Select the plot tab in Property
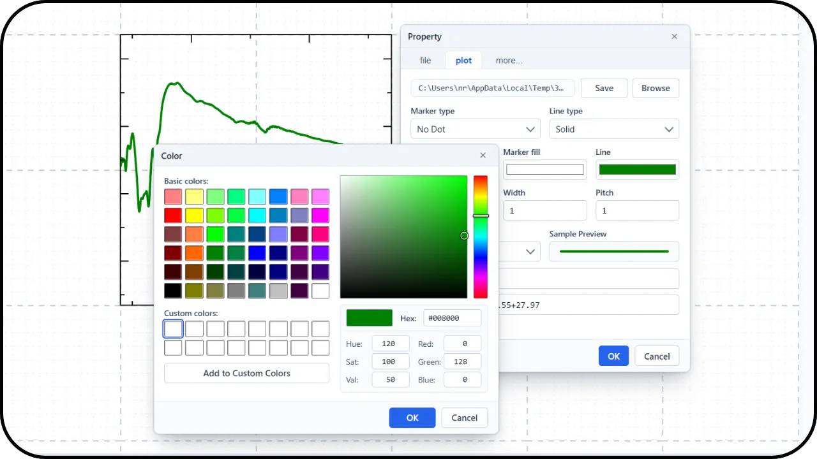This screenshot has width=817, height=459. (x=463, y=61)
